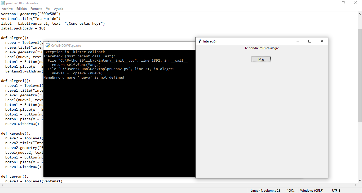
Task: Click the "nueva.withdraw()" code line
Action: (x=22, y=124)
